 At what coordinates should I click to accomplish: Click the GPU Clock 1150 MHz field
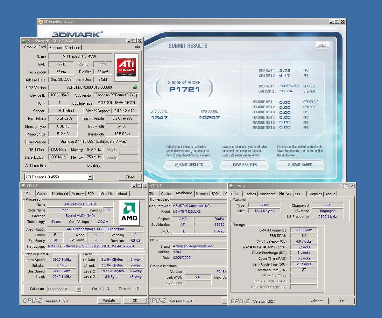(58, 149)
